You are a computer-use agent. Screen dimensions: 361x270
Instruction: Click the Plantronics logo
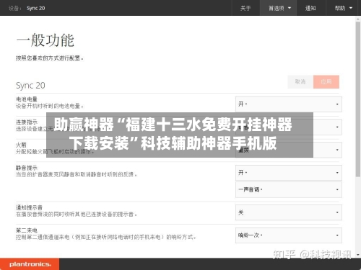30,264
